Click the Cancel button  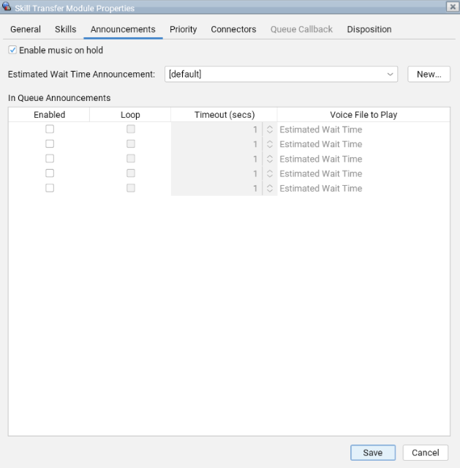426,453
